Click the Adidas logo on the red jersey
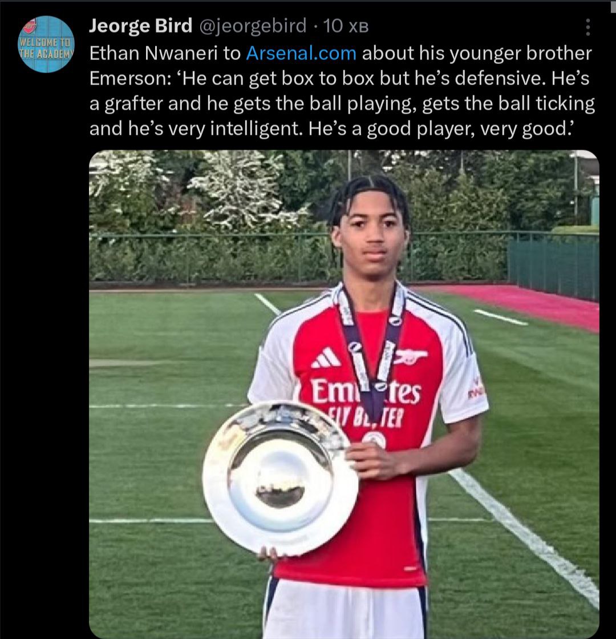Screen dimensions: 616x639 point(326,358)
